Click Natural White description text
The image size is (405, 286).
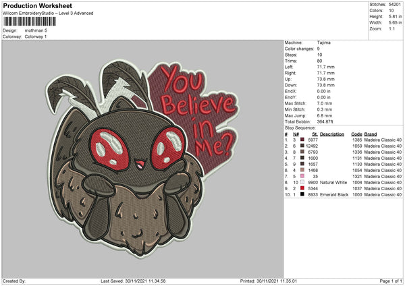333,182
